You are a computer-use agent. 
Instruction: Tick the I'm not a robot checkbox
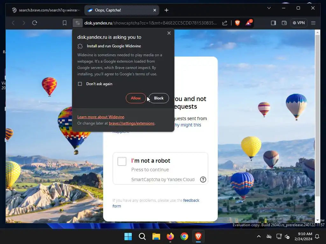(122, 161)
